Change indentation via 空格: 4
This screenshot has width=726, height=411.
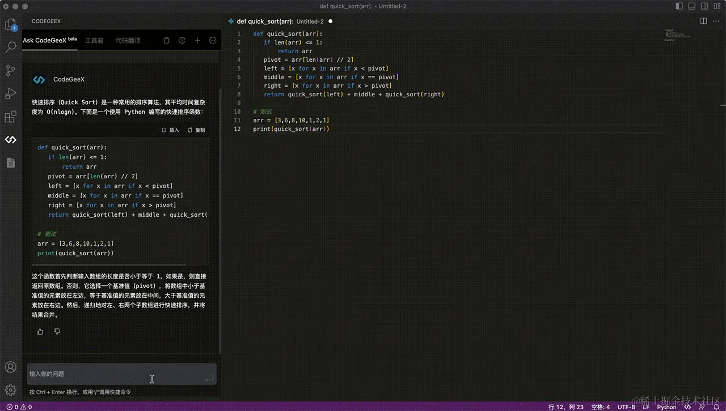point(601,406)
